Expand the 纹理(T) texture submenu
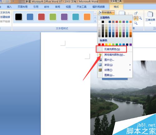 tap(115, 70)
